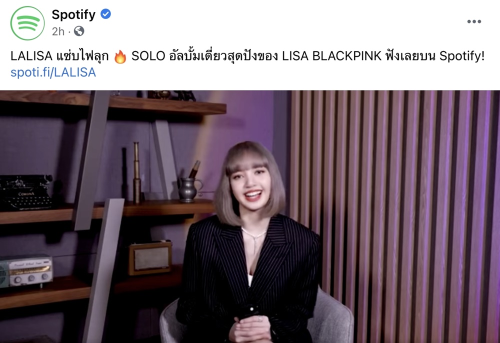Click the blue verified badge next to Spotify
The image size is (500, 343).
click(x=105, y=14)
